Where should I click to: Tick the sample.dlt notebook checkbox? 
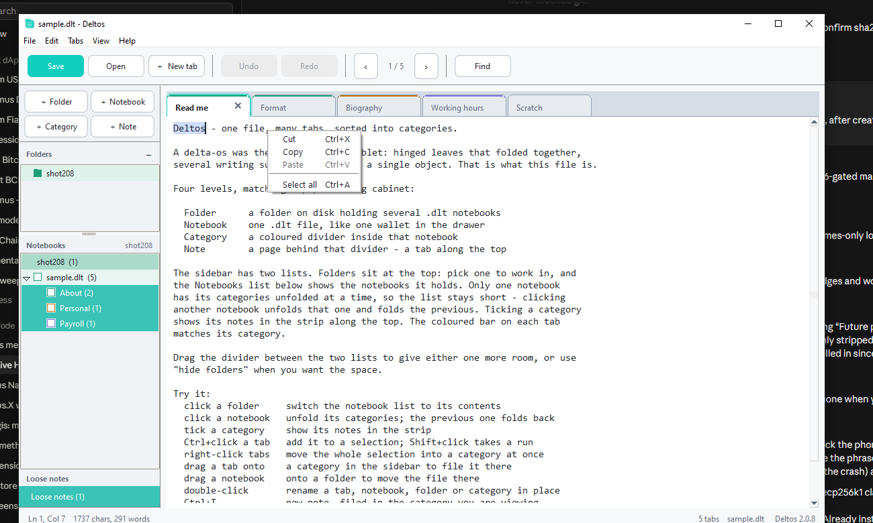[38, 278]
